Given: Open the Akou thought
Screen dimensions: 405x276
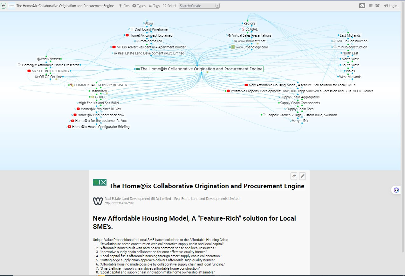Looking at the screenshot, I should coord(149,23).
